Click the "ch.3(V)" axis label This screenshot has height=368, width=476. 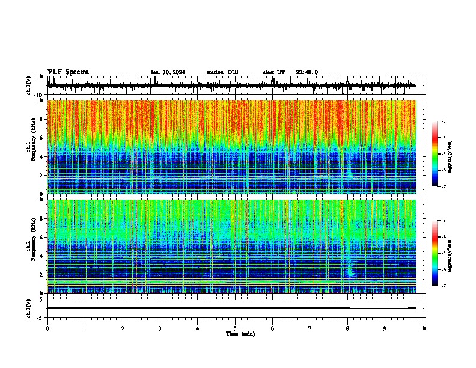coord(29,308)
